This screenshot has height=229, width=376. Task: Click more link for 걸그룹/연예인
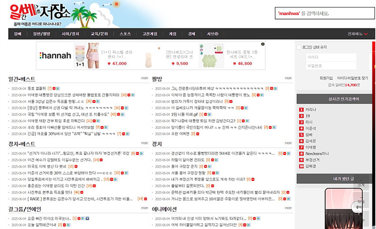tap(145, 208)
